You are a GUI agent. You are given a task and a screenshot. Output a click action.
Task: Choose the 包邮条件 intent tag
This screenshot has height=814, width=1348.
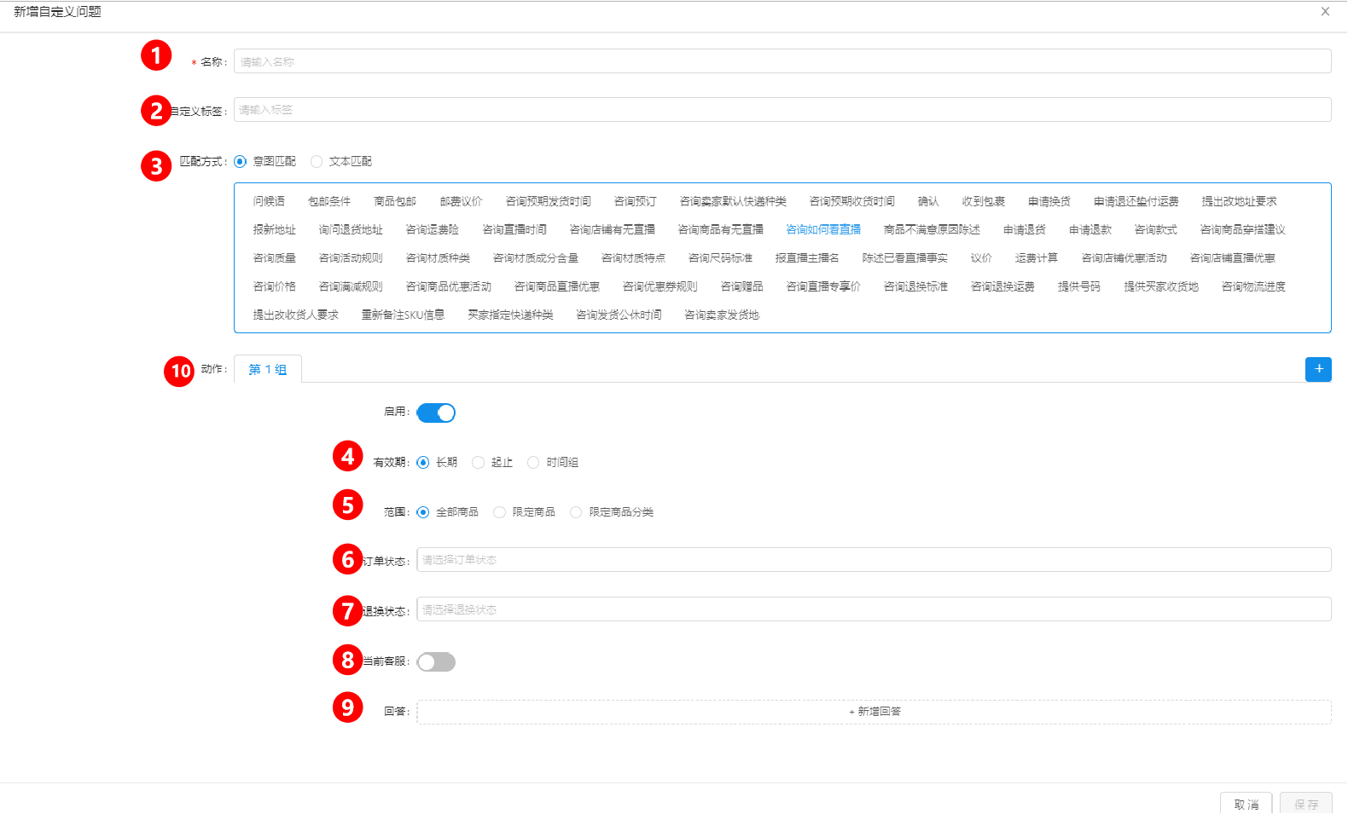[329, 201]
